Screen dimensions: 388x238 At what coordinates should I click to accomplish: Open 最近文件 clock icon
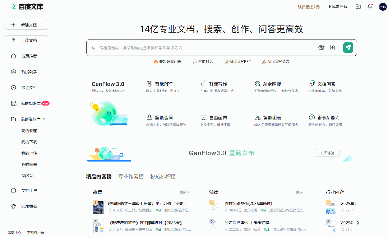pos(14,88)
